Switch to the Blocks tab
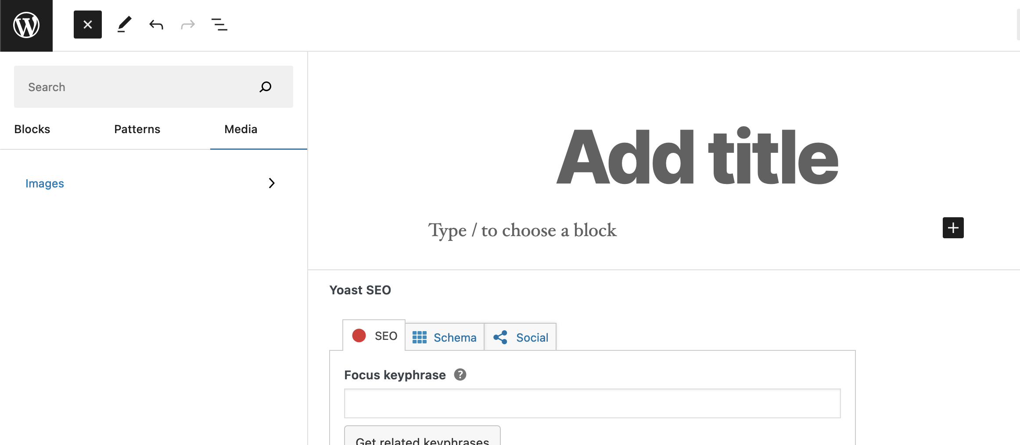This screenshot has height=445, width=1020. (x=32, y=129)
